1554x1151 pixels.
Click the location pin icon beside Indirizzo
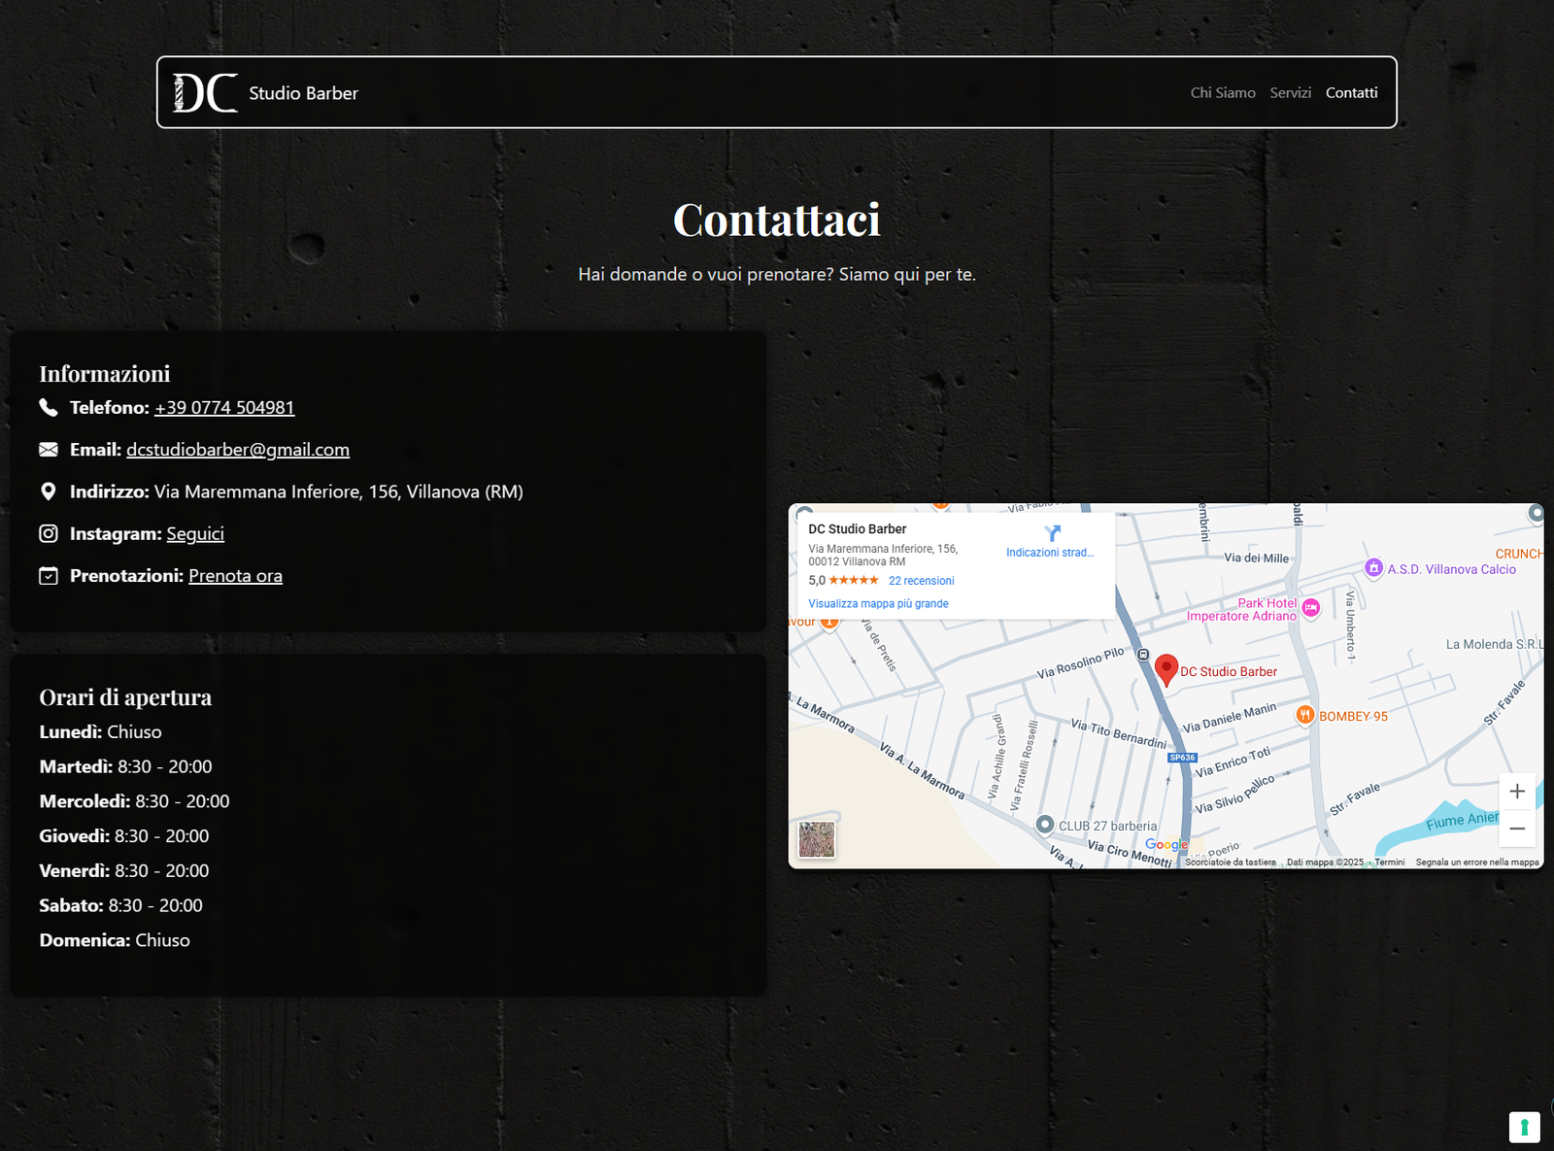(x=49, y=491)
